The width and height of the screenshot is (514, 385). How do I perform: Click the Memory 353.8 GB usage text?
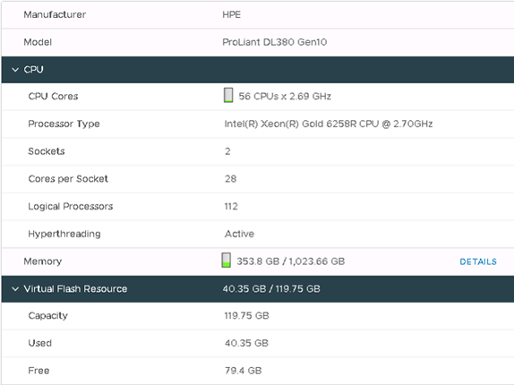(x=290, y=261)
